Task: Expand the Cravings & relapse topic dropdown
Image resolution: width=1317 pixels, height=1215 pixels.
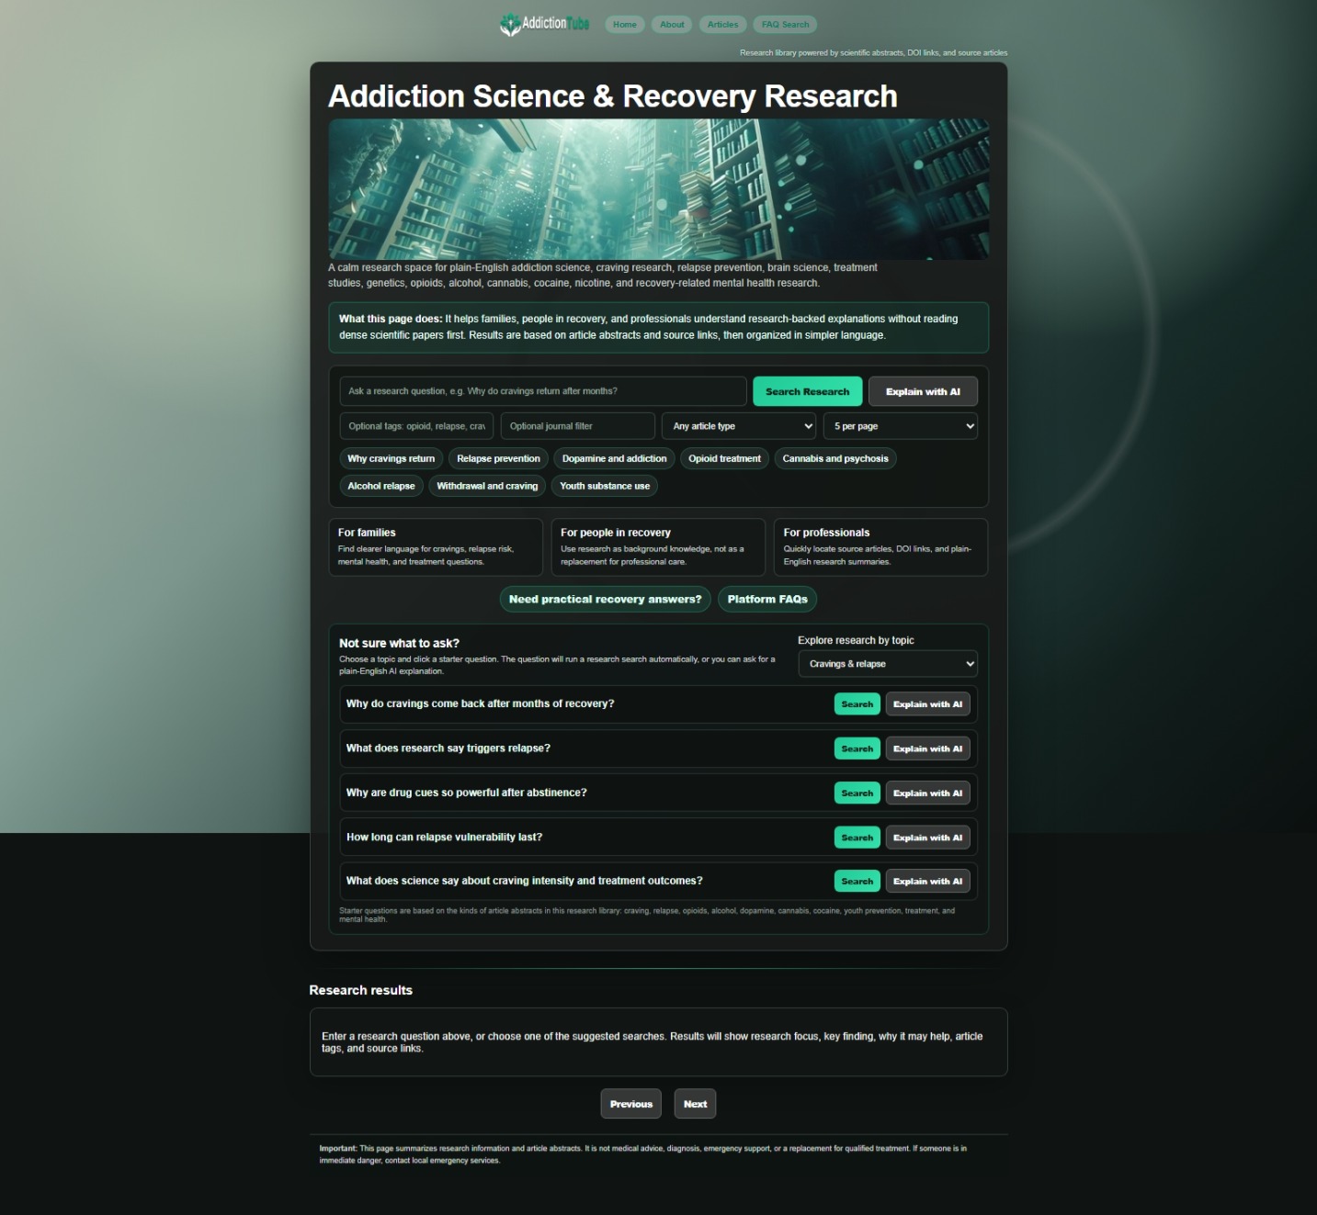Action: [888, 664]
